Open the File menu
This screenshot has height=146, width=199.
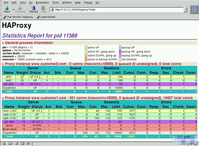(6, 3)
